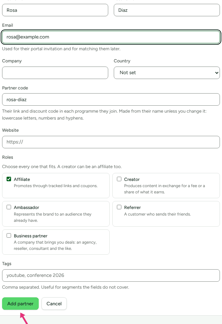Click the Partner code label

coord(15,88)
